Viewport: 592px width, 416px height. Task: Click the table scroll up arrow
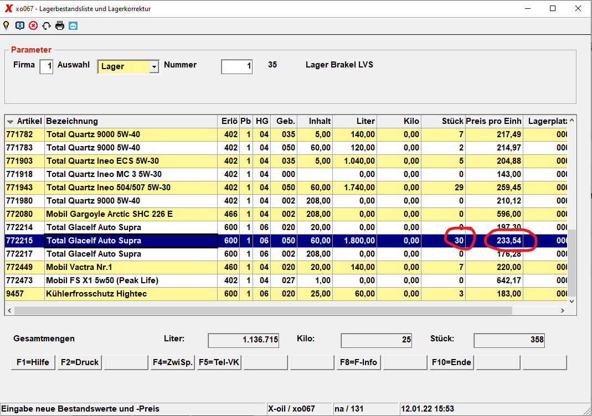point(572,120)
